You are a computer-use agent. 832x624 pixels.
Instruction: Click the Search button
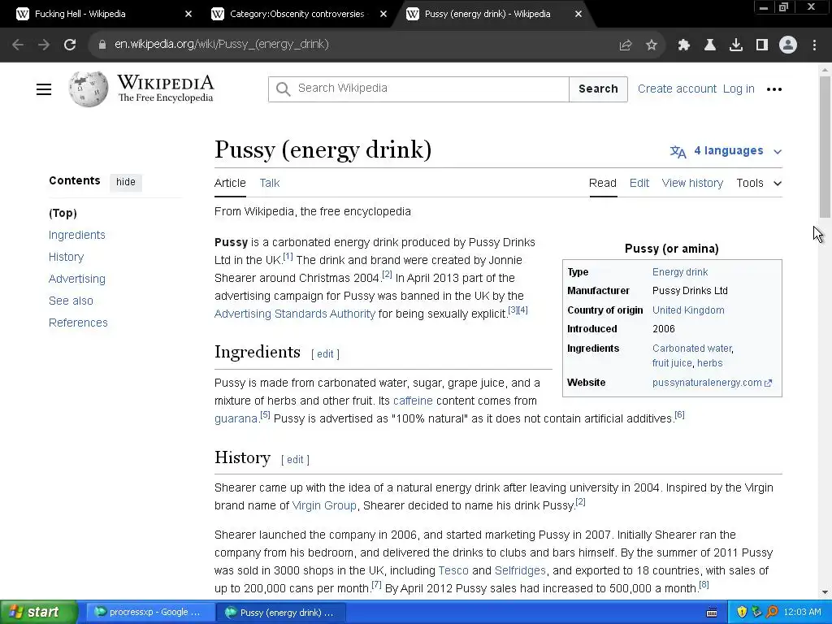[598, 89]
